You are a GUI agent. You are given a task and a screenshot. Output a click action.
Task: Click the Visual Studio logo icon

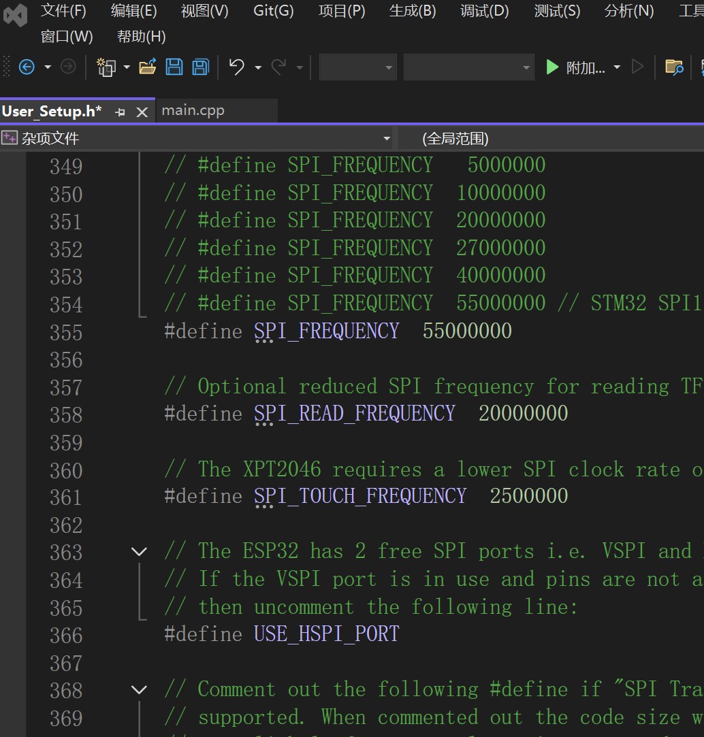pos(16,15)
